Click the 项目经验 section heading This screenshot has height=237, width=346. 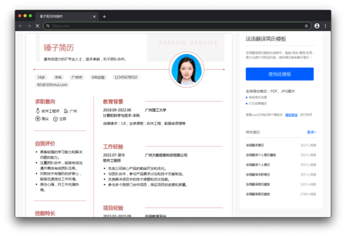(x=113, y=208)
